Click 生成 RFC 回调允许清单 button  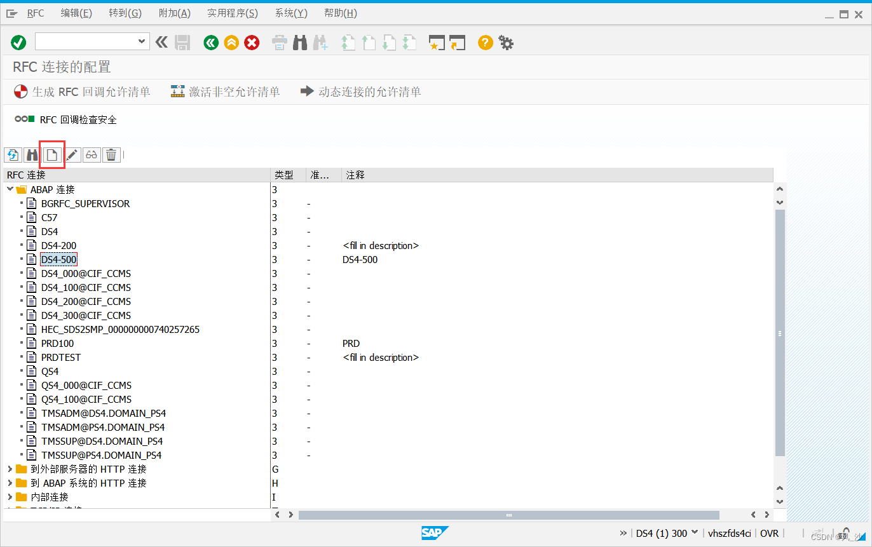(82, 92)
